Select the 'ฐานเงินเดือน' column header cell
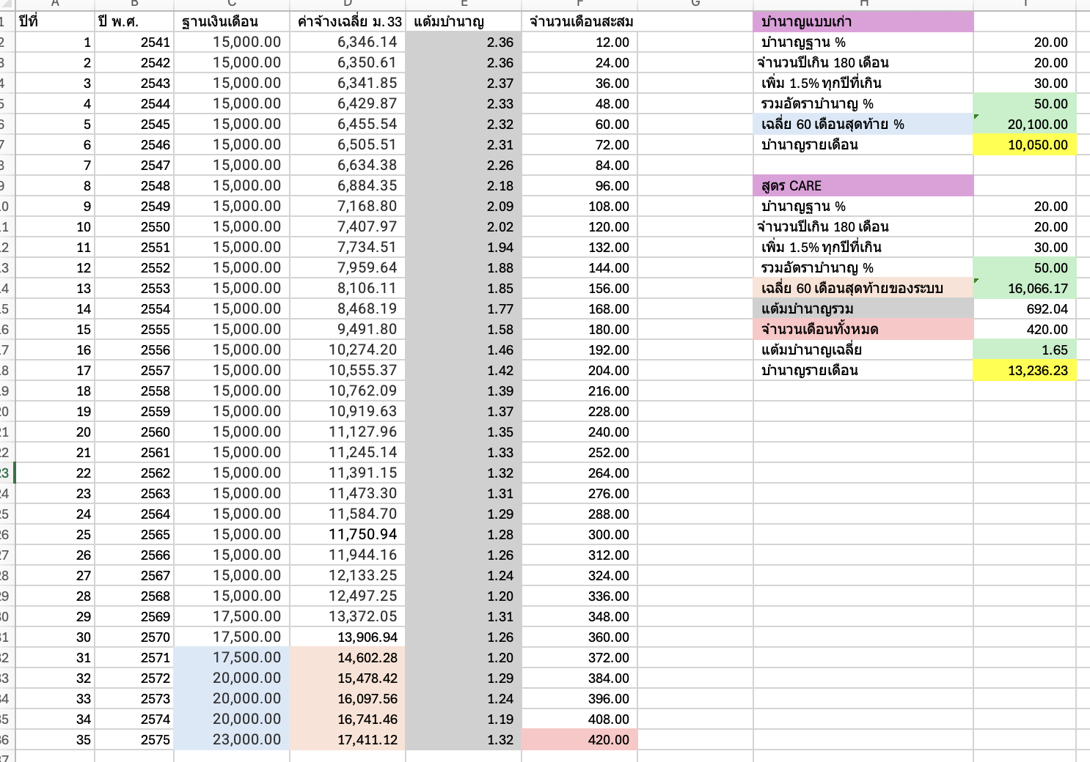 pos(232,21)
